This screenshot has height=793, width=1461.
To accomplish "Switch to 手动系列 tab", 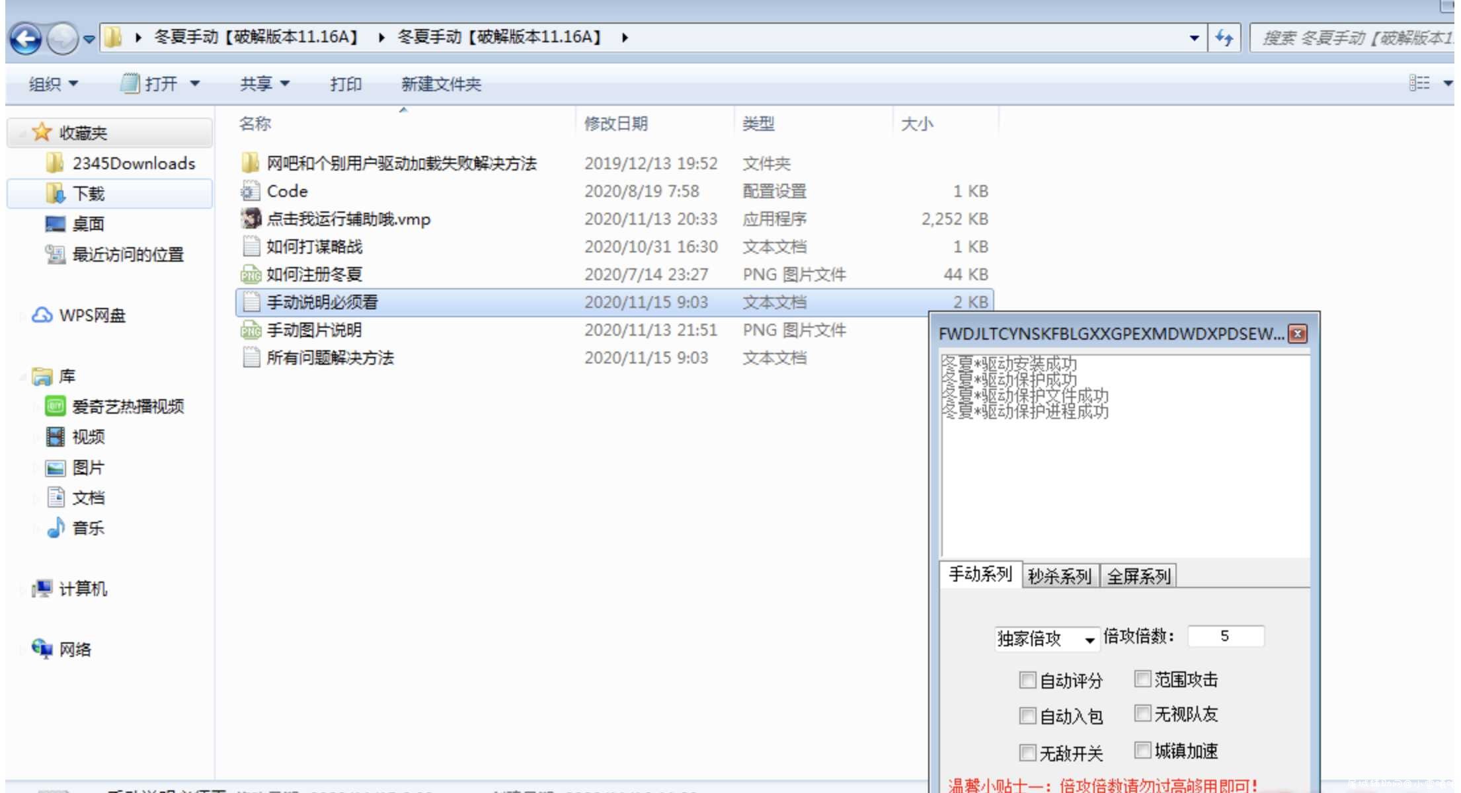I will pos(980,574).
